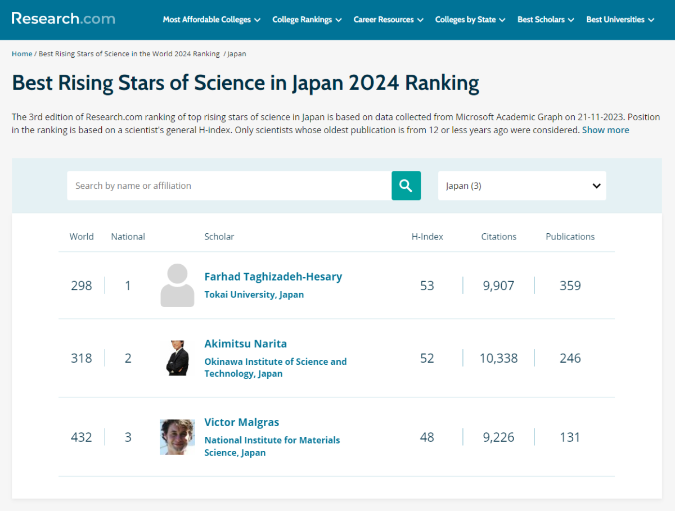The width and height of the screenshot is (675, 511).
Task: Click Farhad Taghizadeh-Hesary's placeholder avatar
Action: pos(177,285)
